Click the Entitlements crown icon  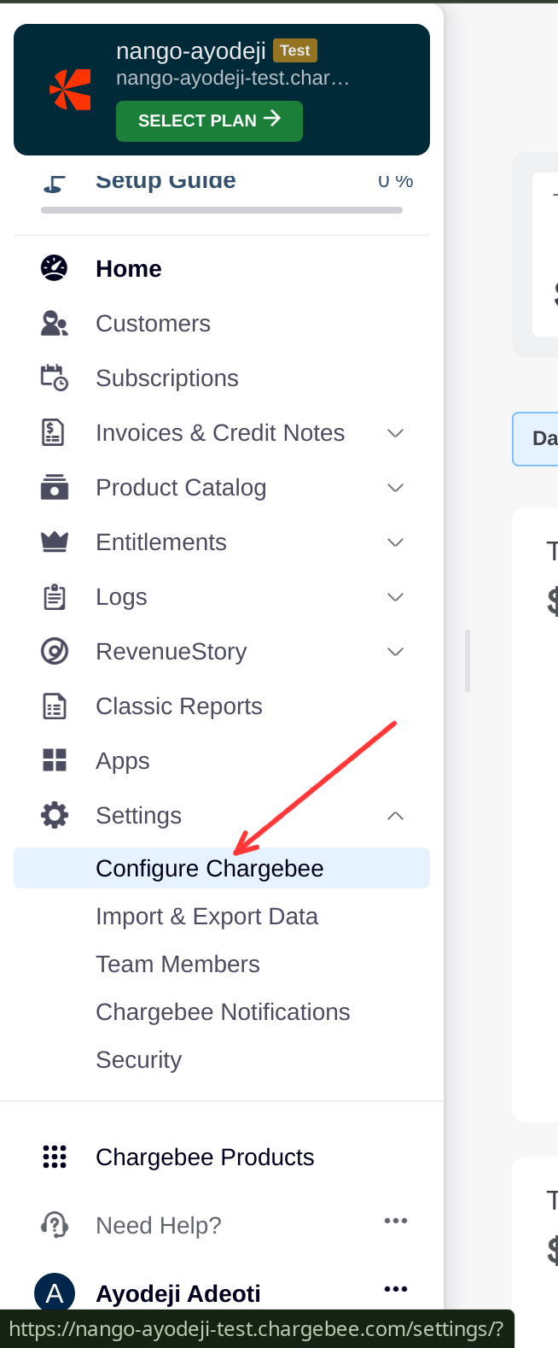point(55,542)
